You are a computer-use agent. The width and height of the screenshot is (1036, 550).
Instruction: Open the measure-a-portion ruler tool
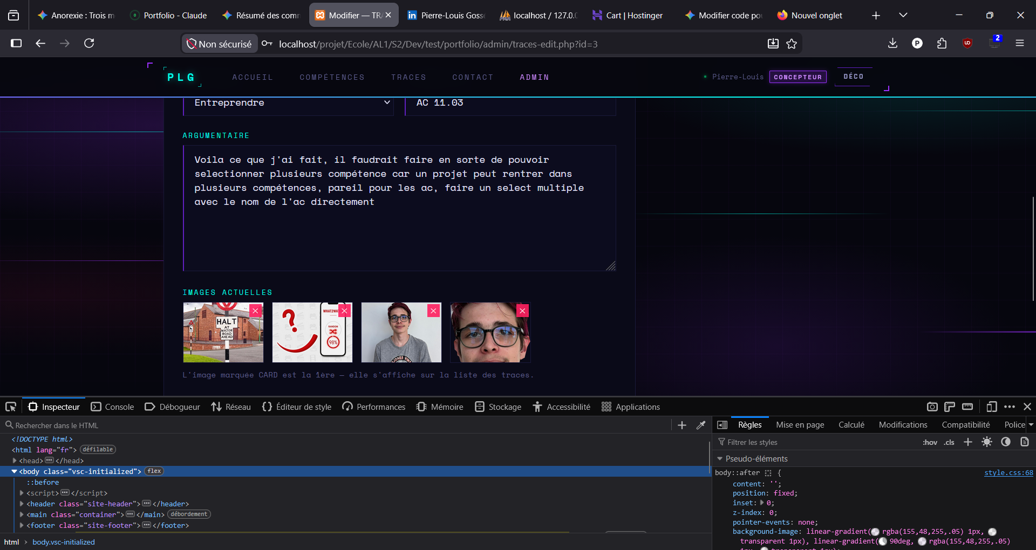tap(967, 407)
